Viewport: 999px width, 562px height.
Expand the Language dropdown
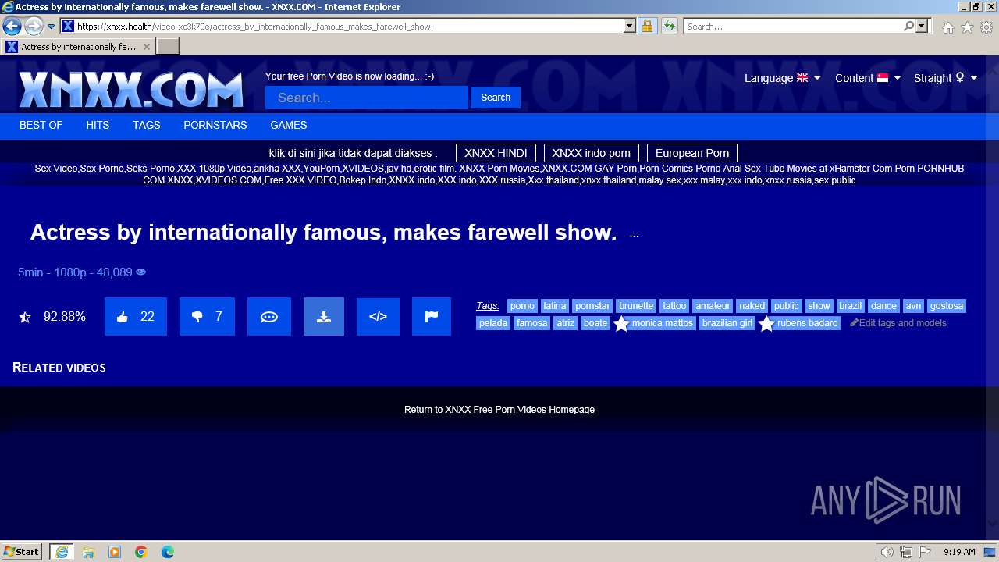pyautogui.click(x=783, y=78)
